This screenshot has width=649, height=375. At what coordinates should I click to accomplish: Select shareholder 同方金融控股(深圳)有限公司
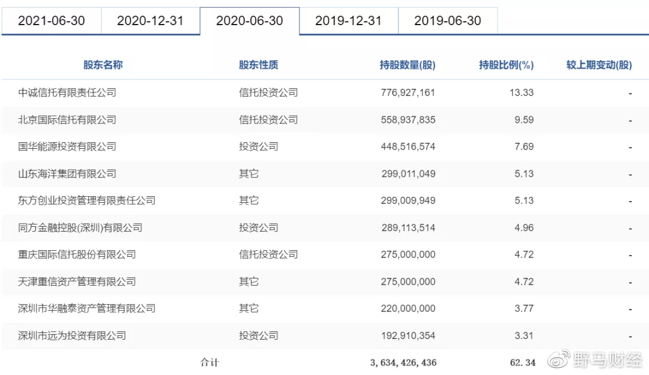tap(81, 228)
